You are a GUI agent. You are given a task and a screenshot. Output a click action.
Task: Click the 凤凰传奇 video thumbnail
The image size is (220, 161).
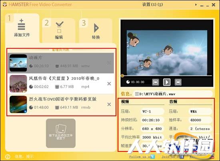point(18,83)
